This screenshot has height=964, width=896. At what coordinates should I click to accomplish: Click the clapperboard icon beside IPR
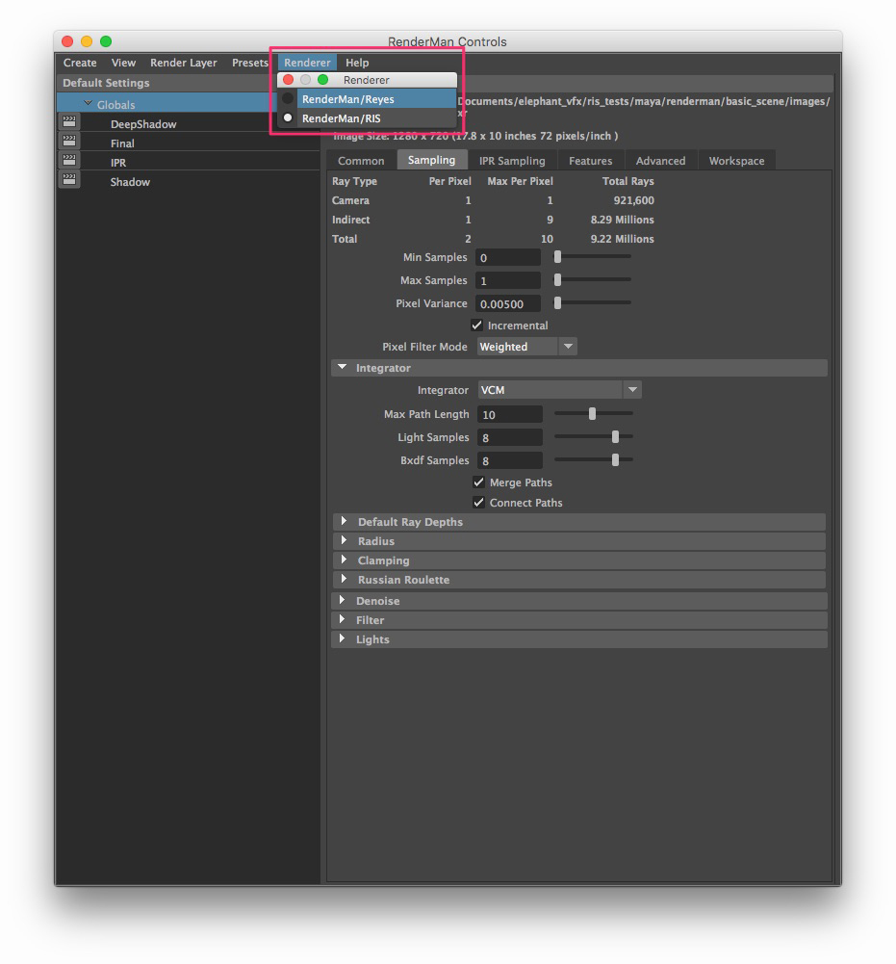coord(69,160)
